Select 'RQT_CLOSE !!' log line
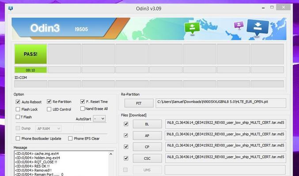299x176 pixels. (36, 162)
